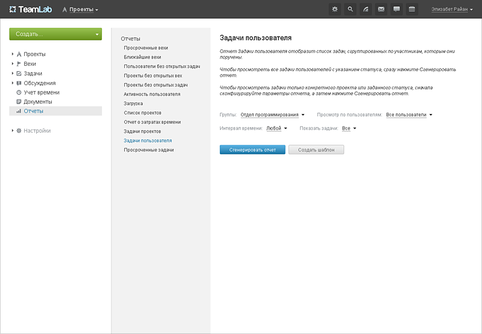This screenshot has width=482, height=334.
Task: Open Проекты in the sidebar
Action: pos(34,54)
